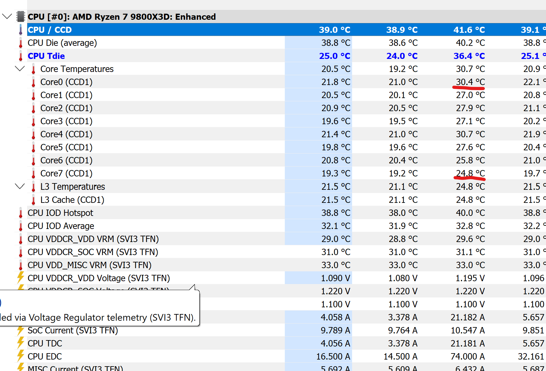Click Core7 value 24.8 °C
The width and height of the screenshot is (546, 371).
point(470,173)
